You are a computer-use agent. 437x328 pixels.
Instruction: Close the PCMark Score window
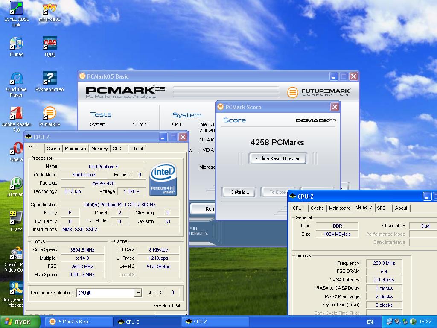tap(335, 107)
